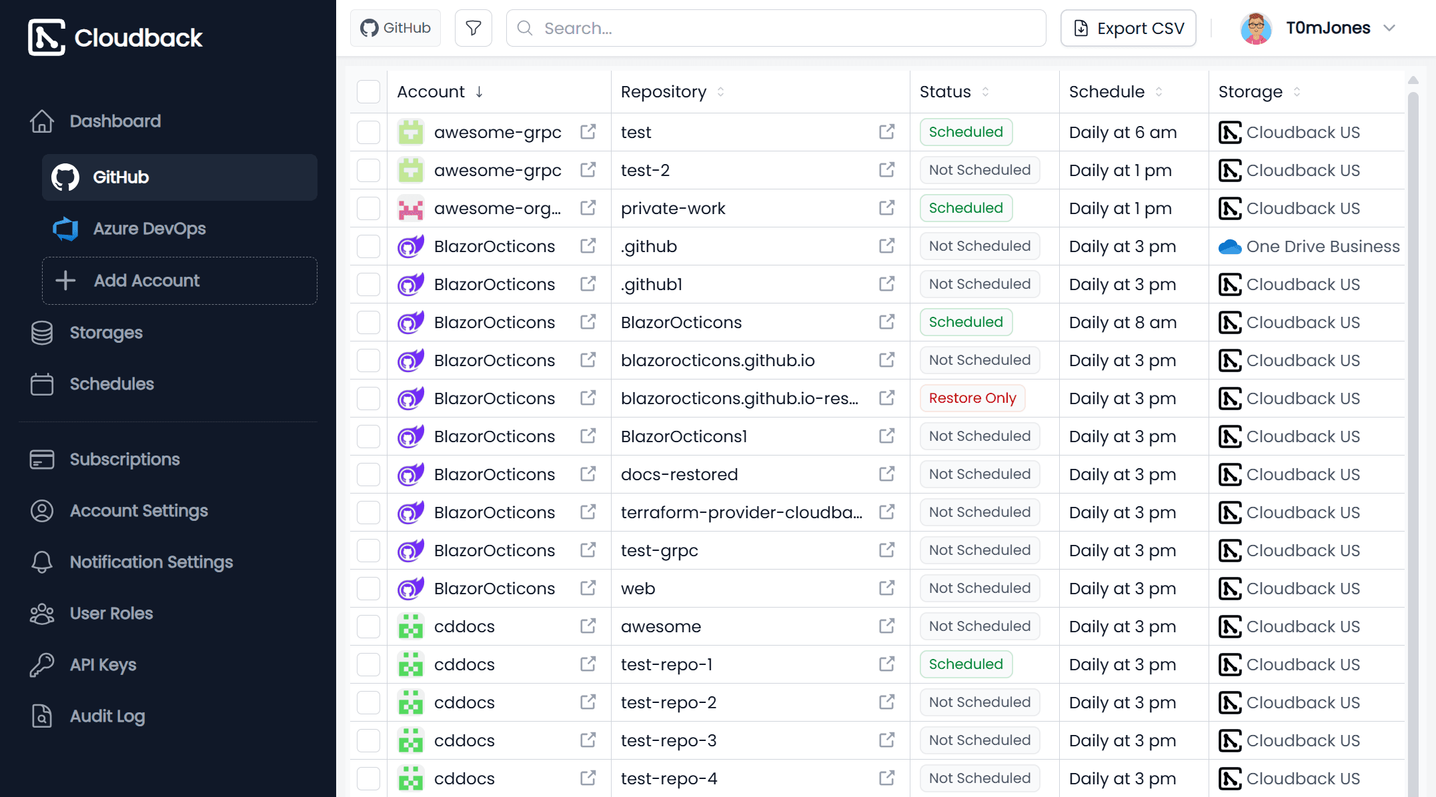Open external link for private-work repository
Viewport: 1436px width, 797px height.
coord(886,208)
